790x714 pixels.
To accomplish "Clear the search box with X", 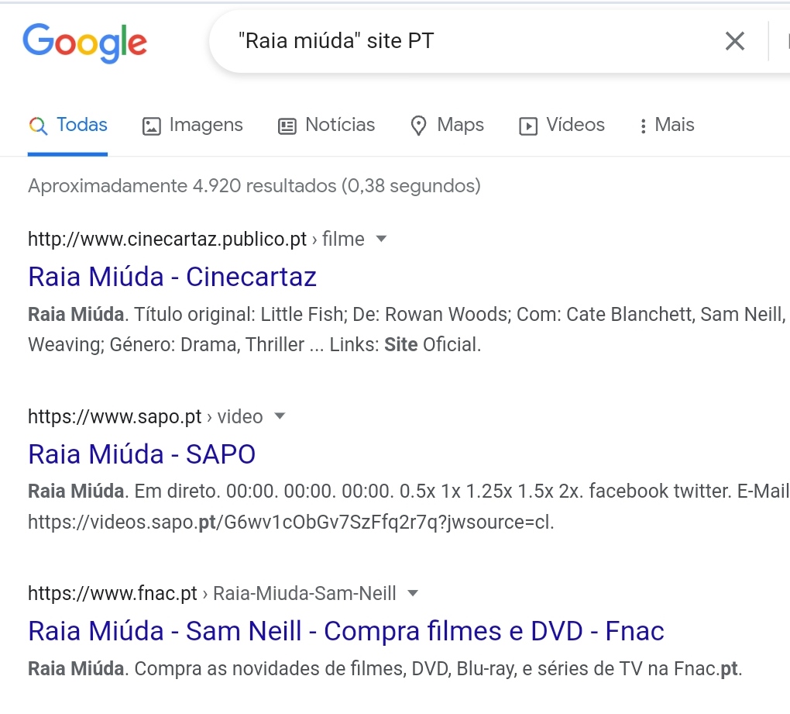I will coord(734,41).
